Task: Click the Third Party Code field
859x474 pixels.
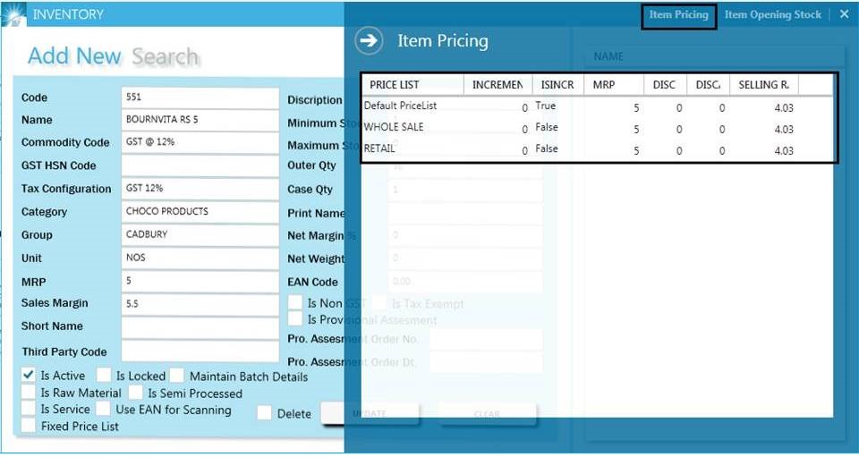Action: tap(200, 351)
